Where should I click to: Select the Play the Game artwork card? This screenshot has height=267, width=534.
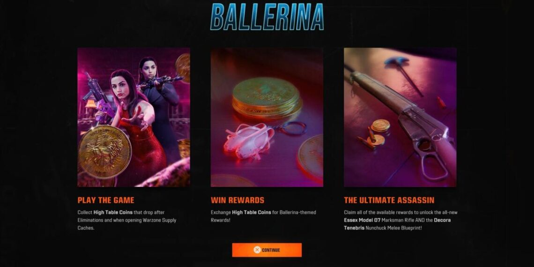(133, 117)
